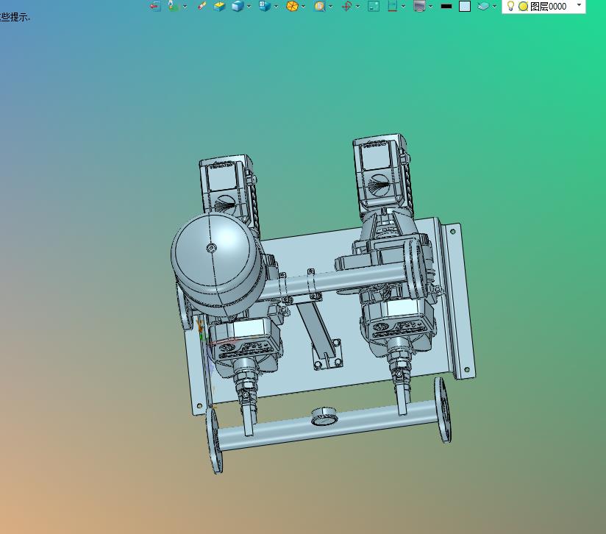Viewport: 606px width, 534px height.
Task: Click the magnifier zoom icon
Action: [x=320, y=6]
